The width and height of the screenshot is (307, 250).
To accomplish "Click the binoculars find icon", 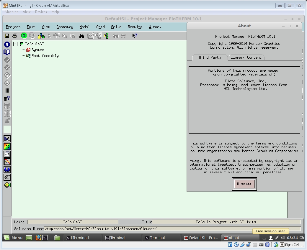I will tap(81, 36).
